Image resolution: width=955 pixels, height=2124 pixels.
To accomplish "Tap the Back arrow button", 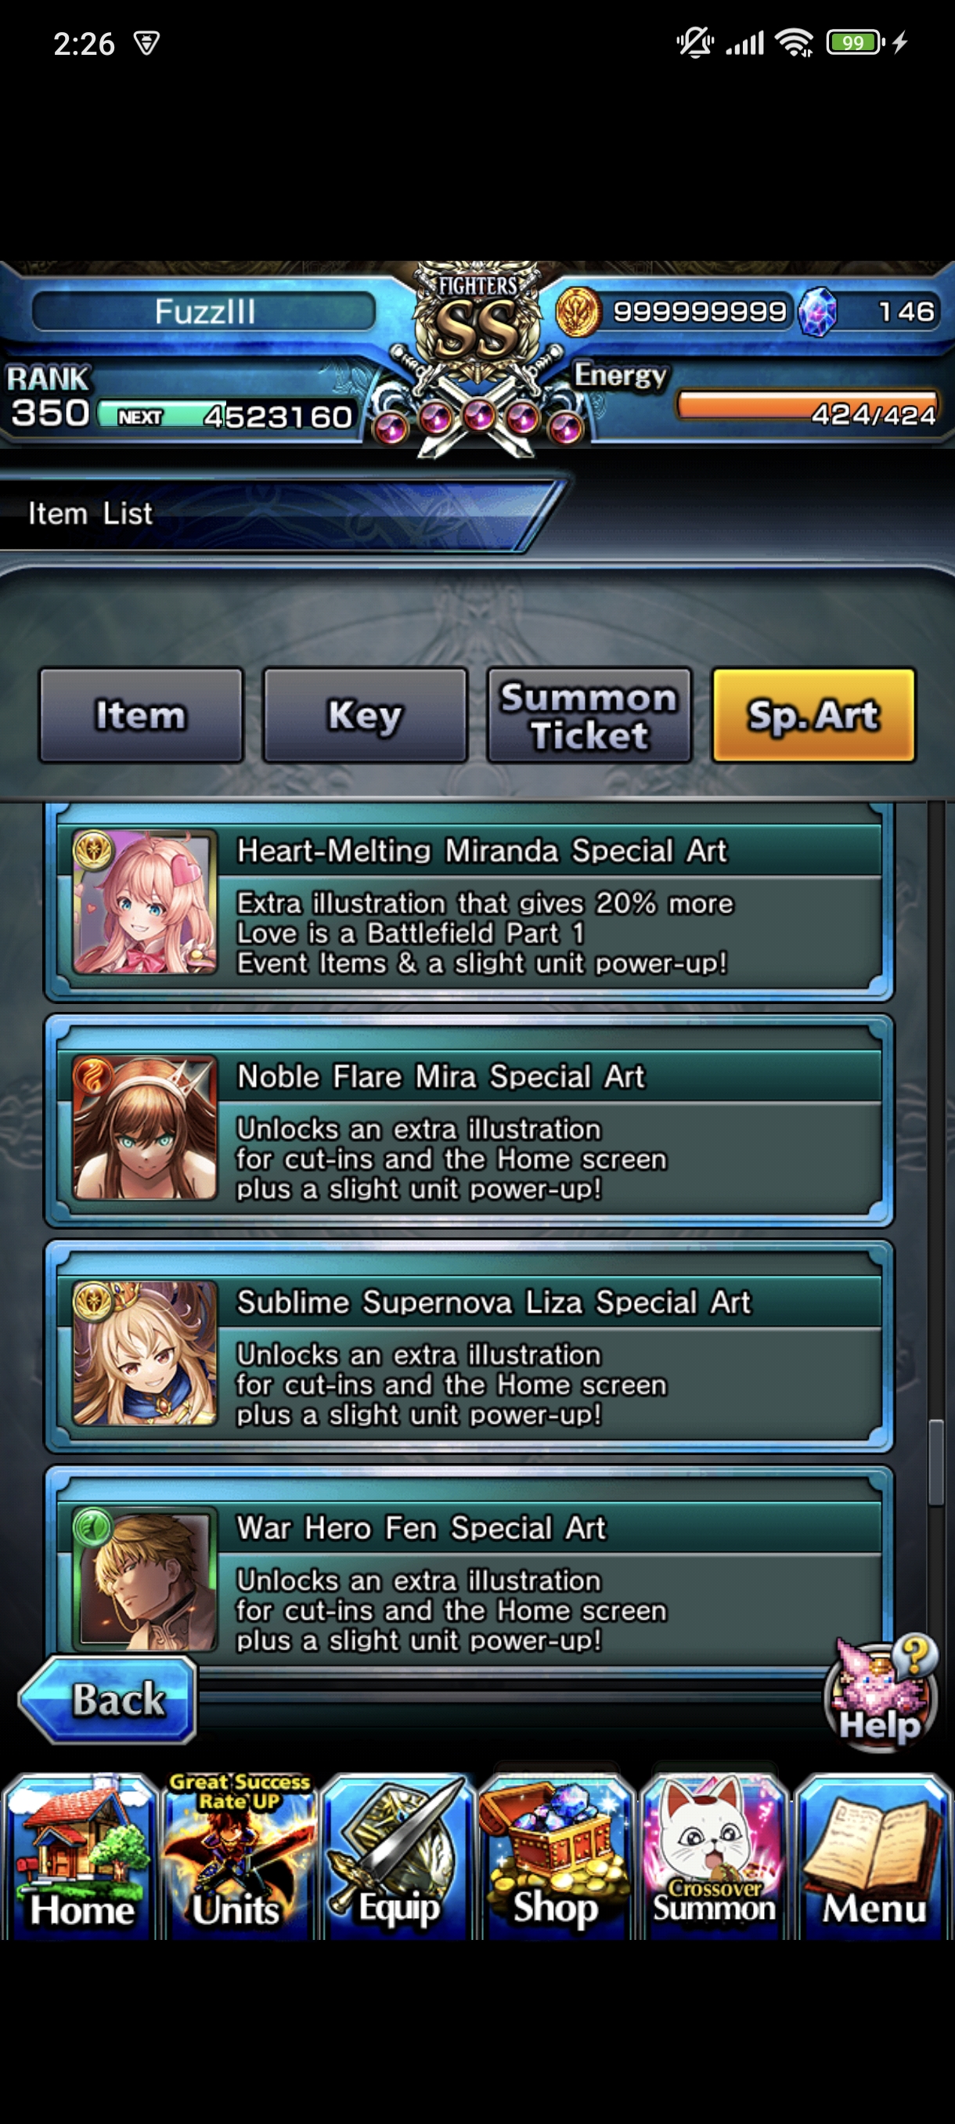I will 108,1700.
